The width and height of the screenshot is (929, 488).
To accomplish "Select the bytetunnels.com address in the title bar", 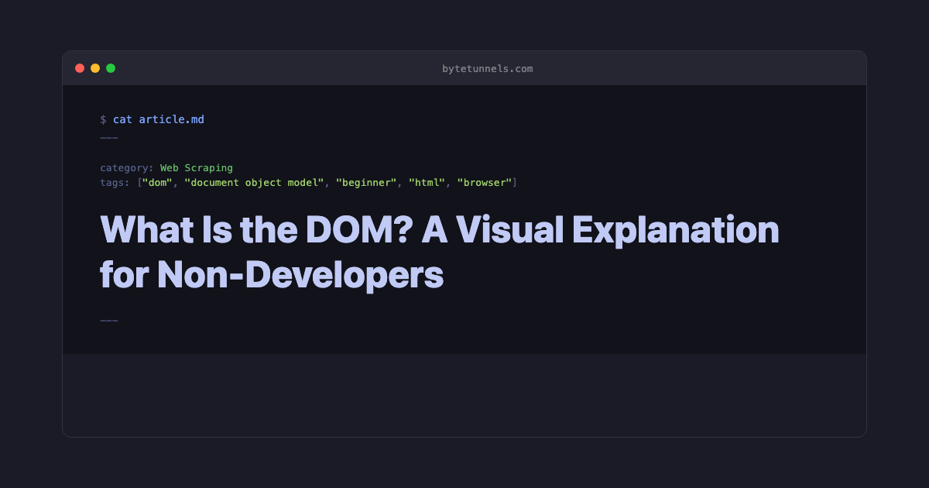I will 487,68.
